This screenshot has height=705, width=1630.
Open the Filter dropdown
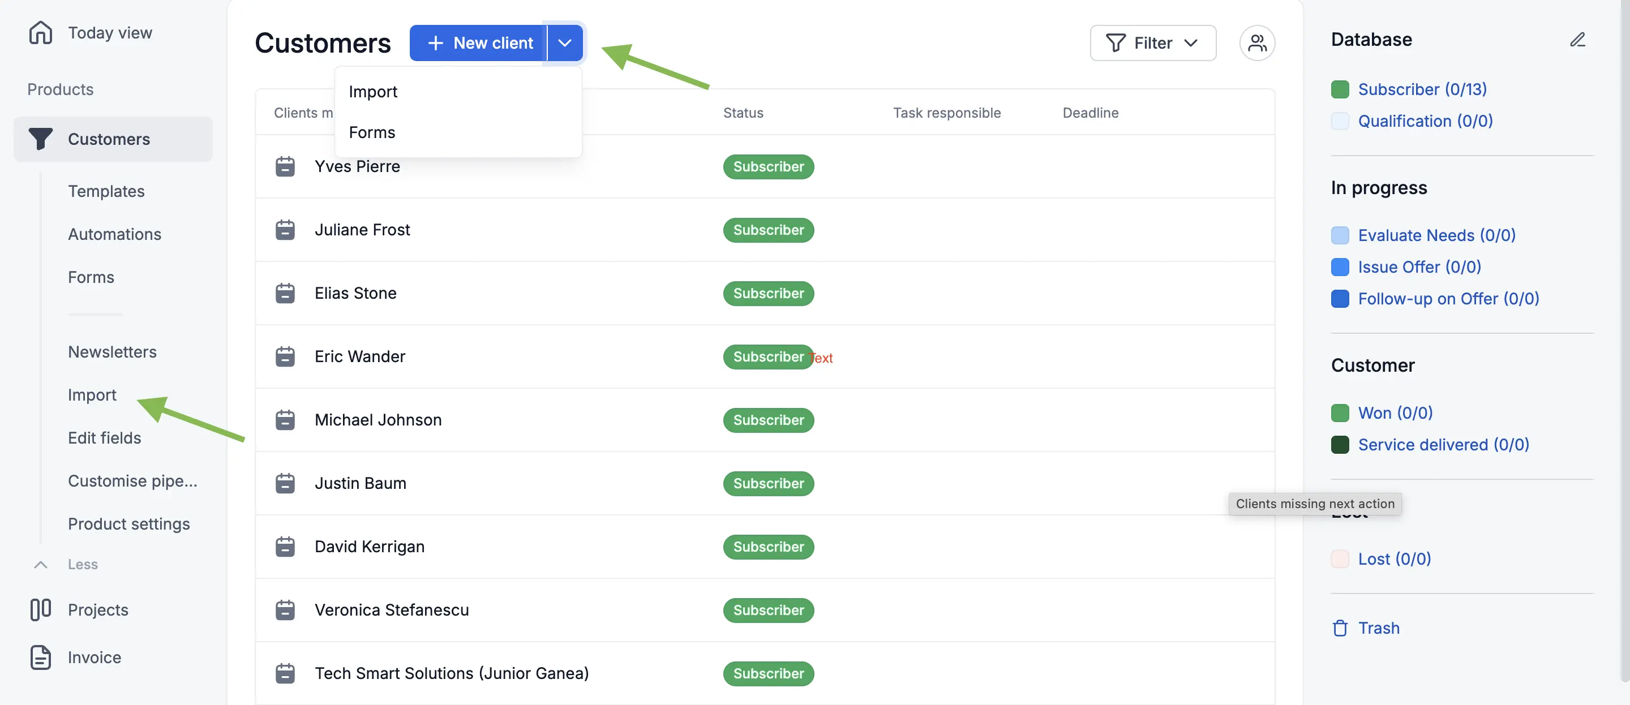(x=1152, y=42)
